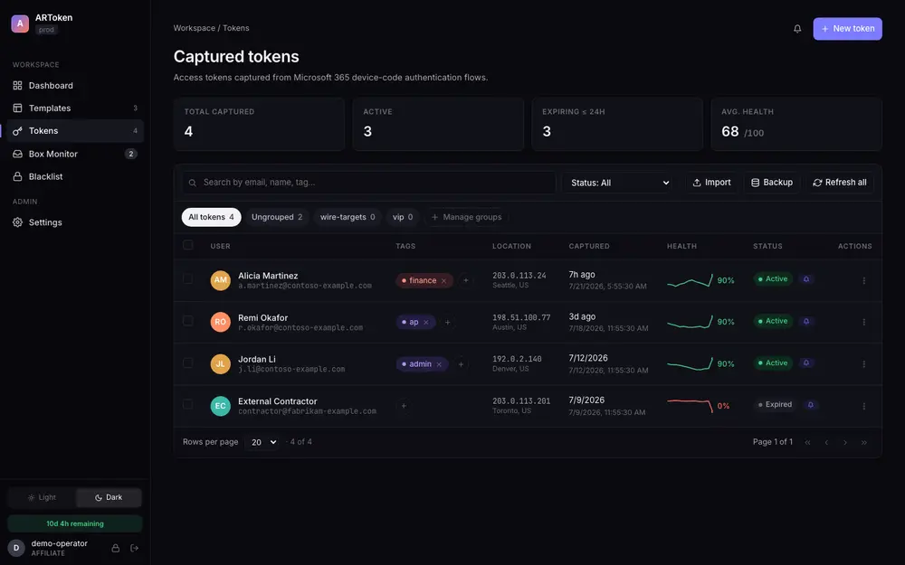Screen dimensions: 905x565
Task: Click the logout icon beside demo-operator
Action: [x=135, y=549]
